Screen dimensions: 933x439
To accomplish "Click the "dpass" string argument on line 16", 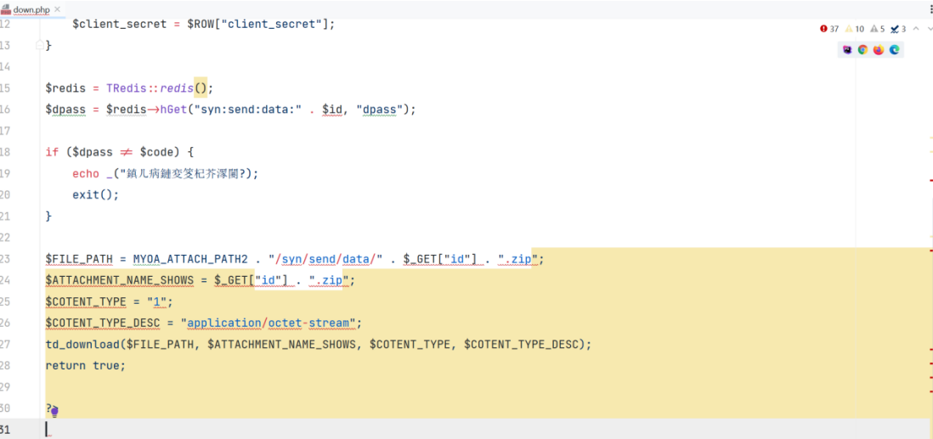I will 380,110.
